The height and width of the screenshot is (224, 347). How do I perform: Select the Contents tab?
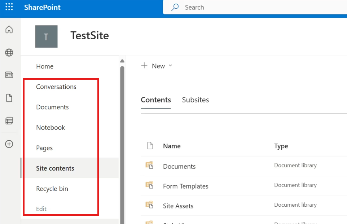click(x=156, y=100)
